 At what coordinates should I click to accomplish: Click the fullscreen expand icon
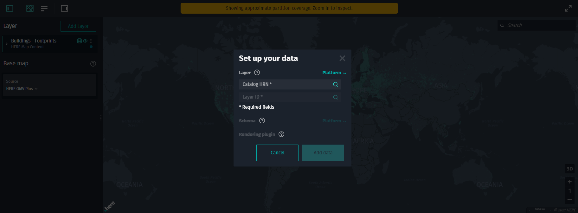(568, 9)
